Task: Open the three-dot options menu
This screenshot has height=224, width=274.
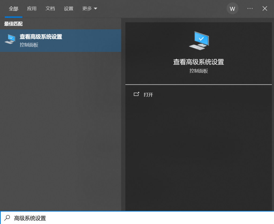Action: 250,9
